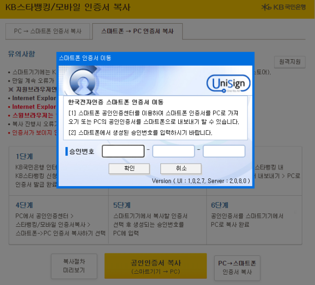Click the 공인인증서를 스마트기기에서 step text
Viewport: 315px width, 285px height.
[247, 216]
